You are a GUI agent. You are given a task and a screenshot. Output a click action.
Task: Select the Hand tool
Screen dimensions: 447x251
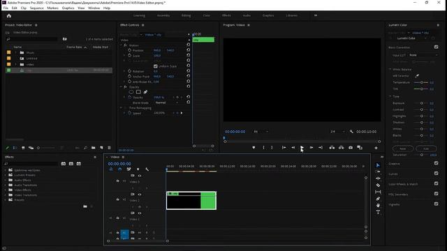coord(378,205)
